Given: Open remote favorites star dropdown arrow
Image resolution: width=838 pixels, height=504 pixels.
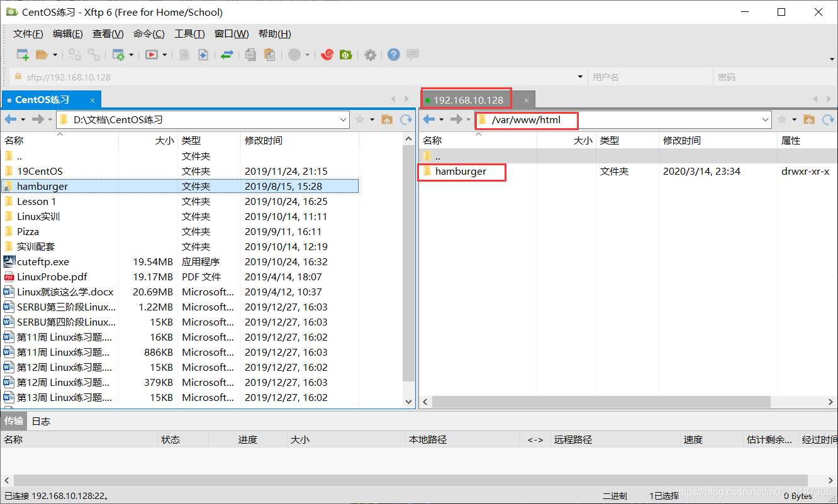Looking at the screenshot, I should pos(794,119).
